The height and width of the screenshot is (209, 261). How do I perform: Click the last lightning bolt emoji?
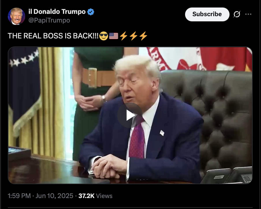pos(143,36)
